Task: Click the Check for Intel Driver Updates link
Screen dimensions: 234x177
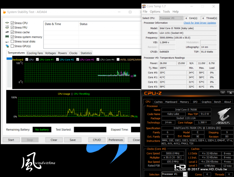Action: [200, 23]
